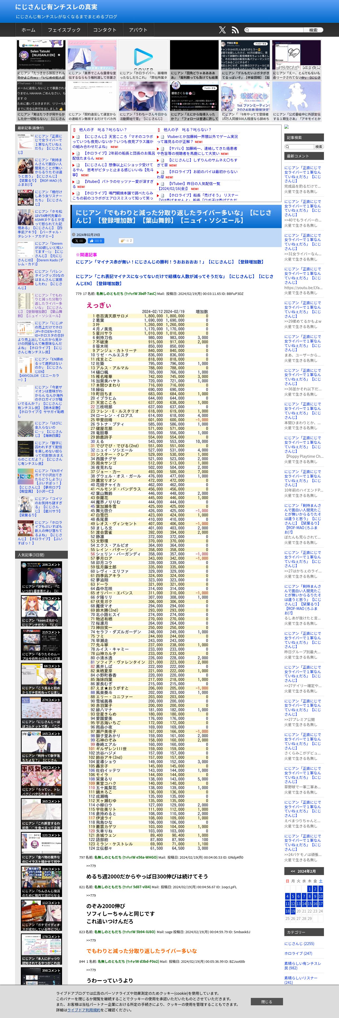Go to ホーム in navigation bar

point(29,30)
